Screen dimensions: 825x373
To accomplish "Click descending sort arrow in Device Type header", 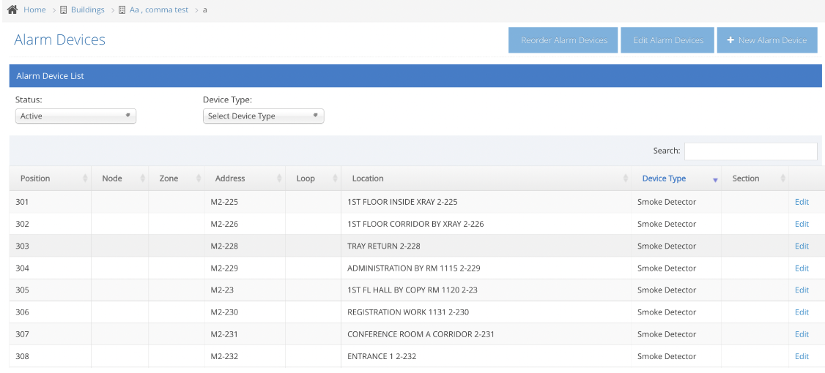I will (x=715, y=180).
